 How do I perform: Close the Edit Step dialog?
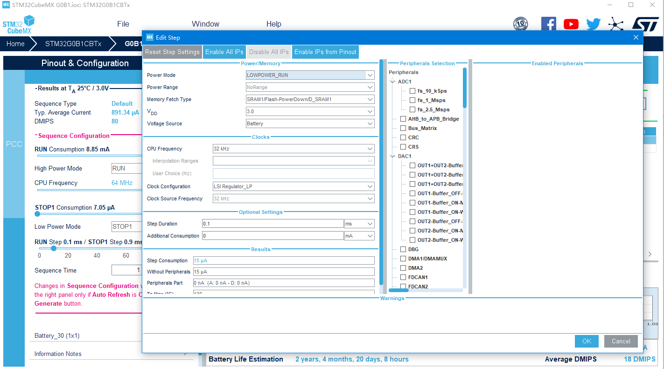(x=636, y=37)
